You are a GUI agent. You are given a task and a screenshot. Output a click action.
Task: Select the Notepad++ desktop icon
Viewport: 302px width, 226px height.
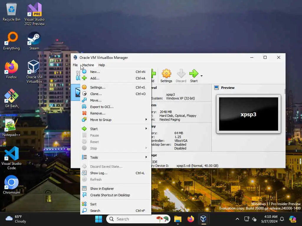(12, 127)
